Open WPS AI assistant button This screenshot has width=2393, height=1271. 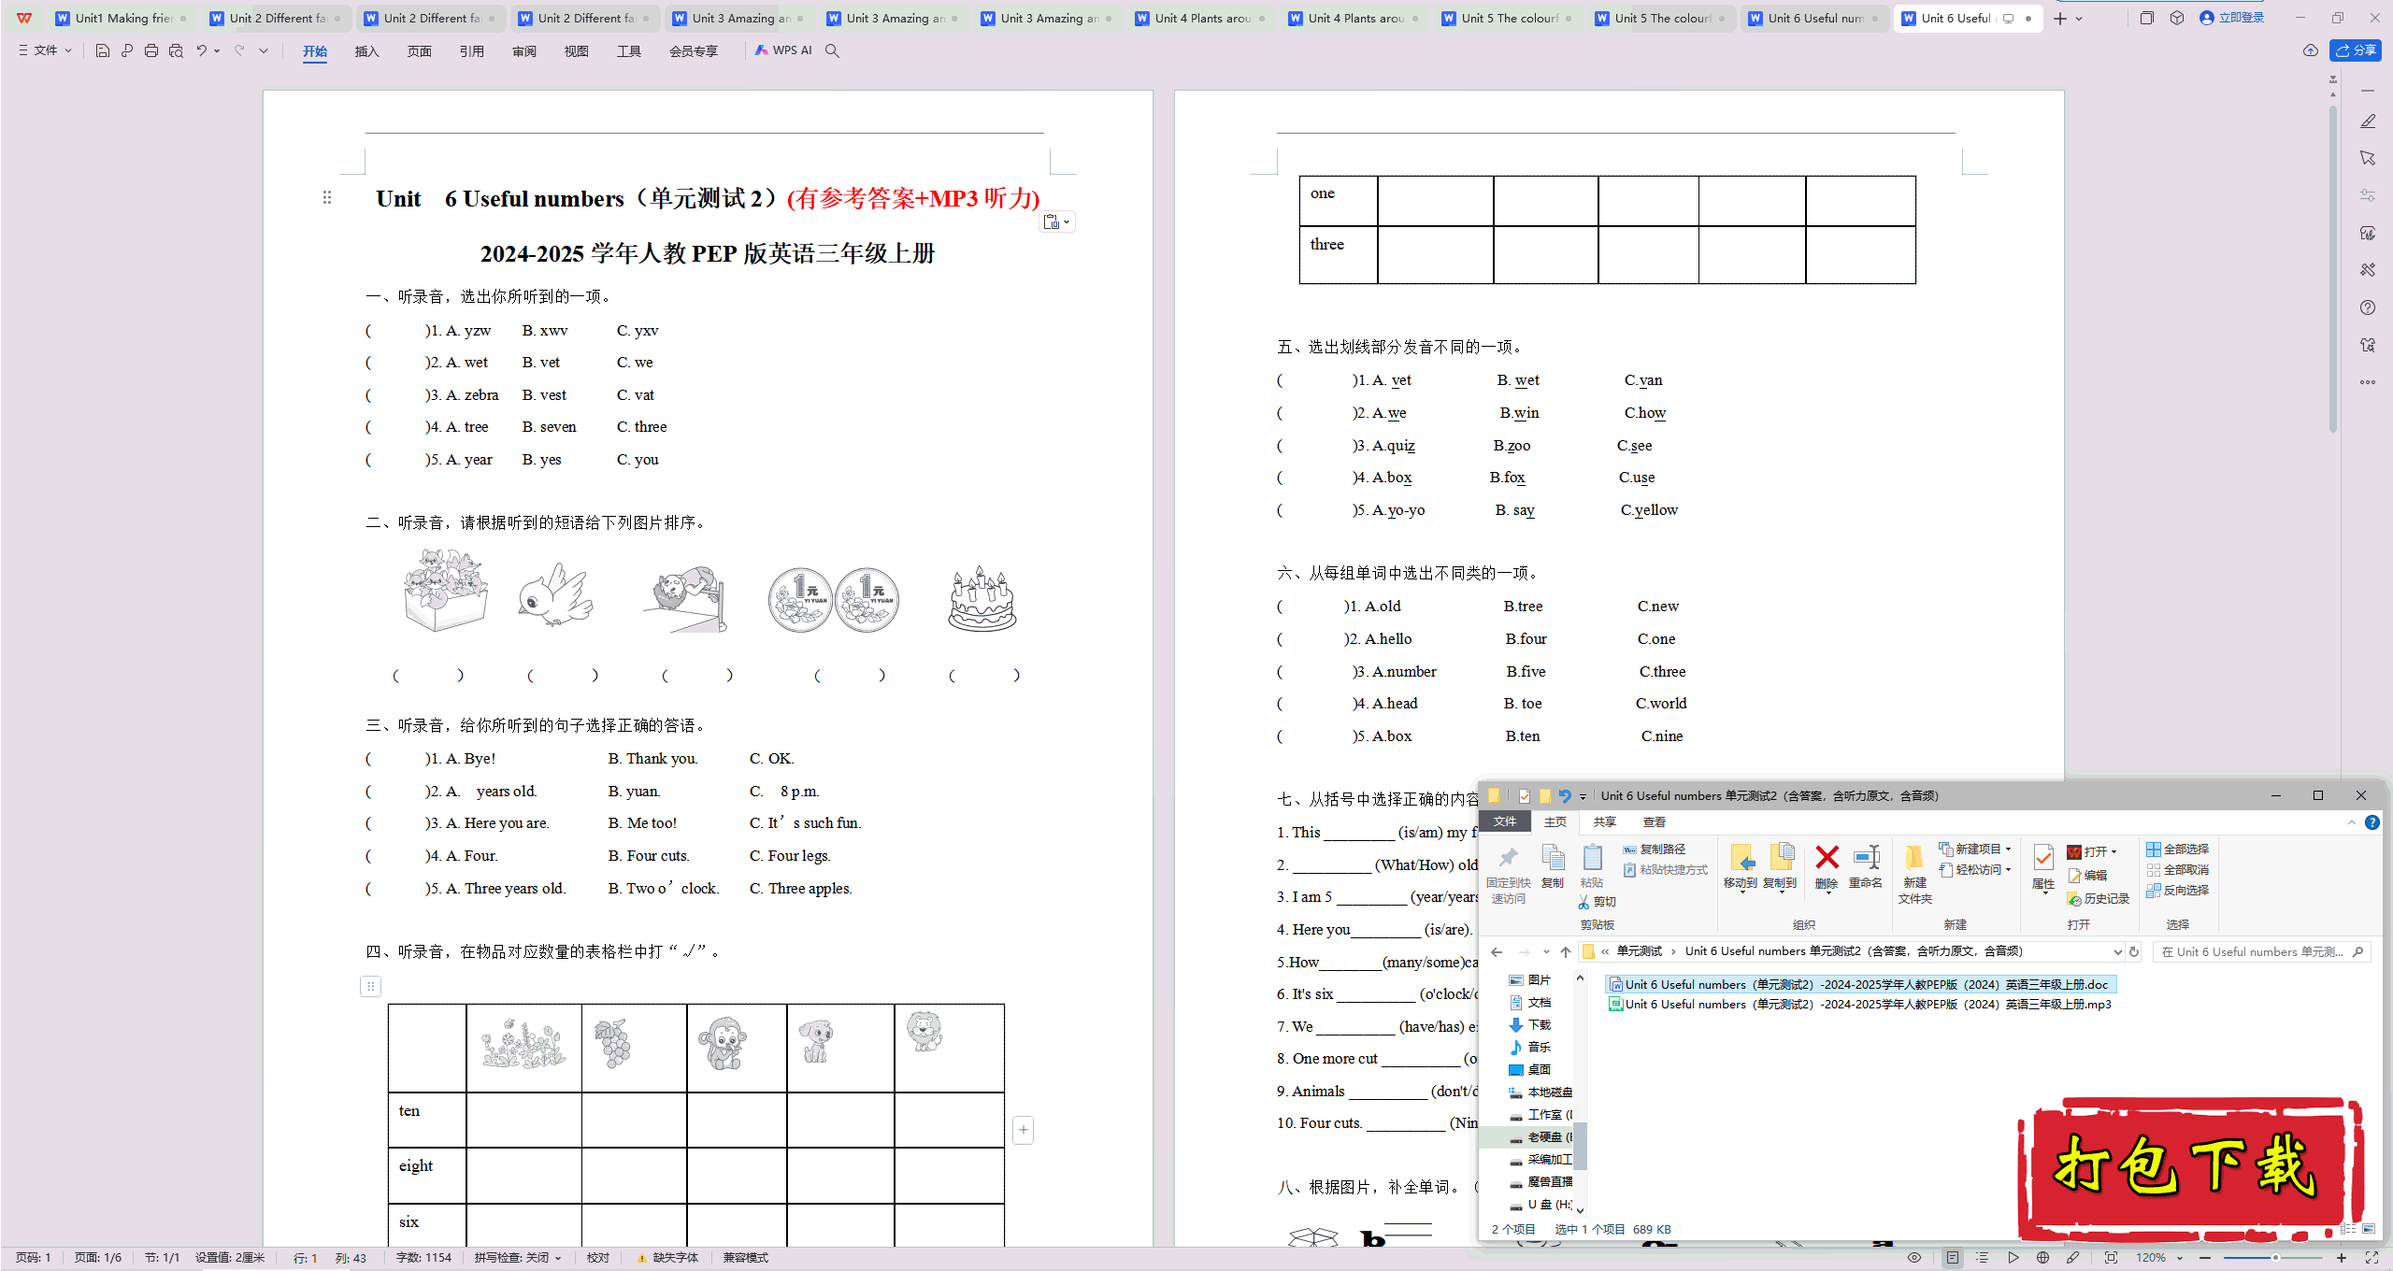(783, 50)
